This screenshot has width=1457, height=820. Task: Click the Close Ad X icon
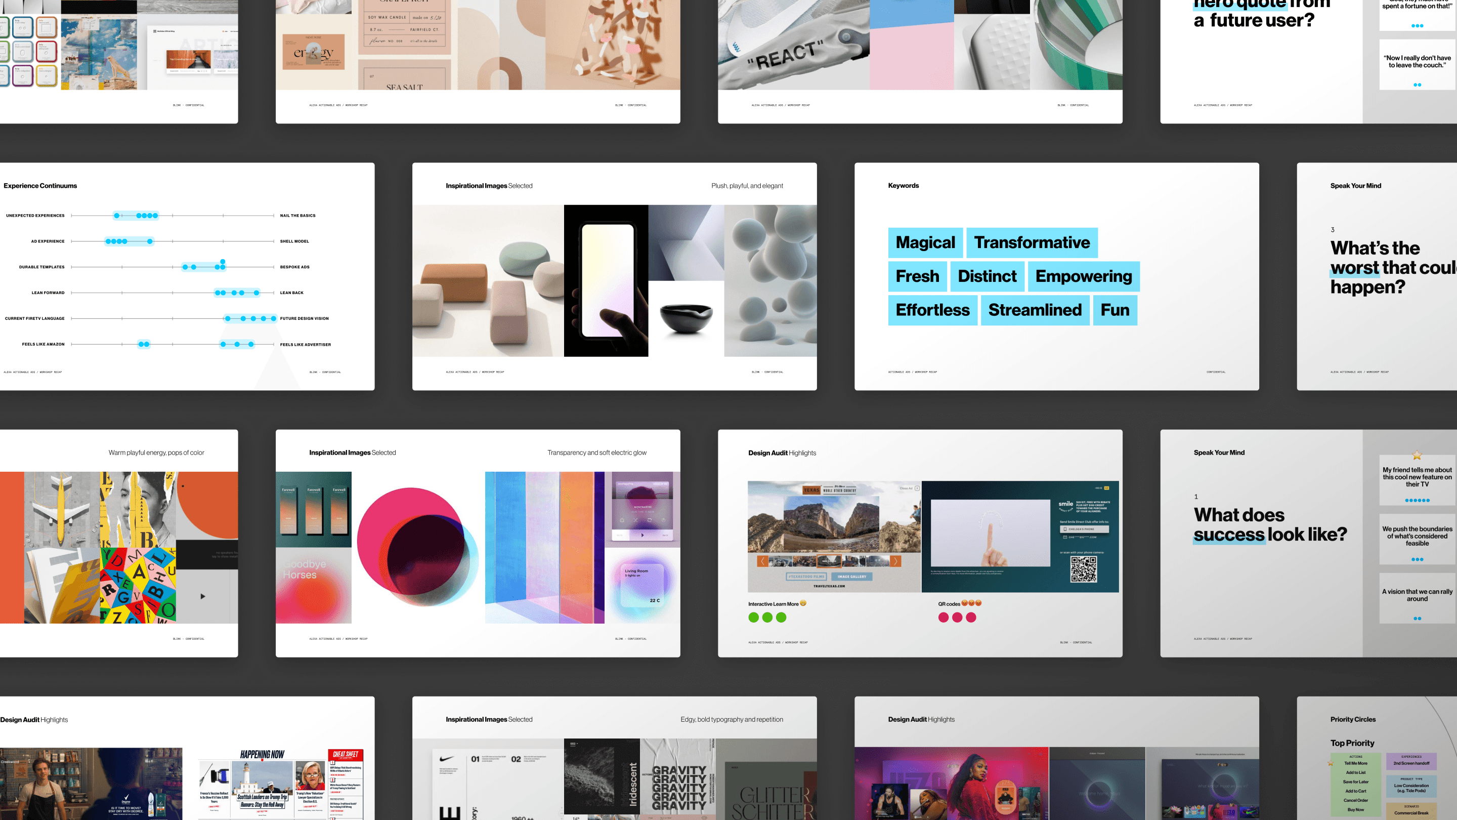[x=917, y=488]
